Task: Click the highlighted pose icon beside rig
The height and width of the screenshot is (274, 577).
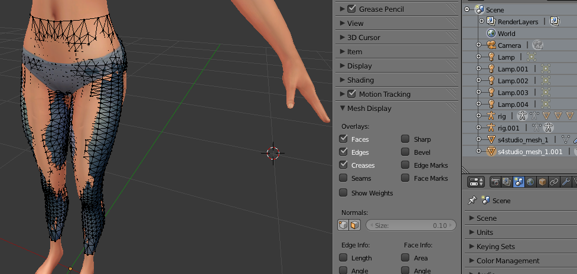Action: tap(522, 116)
